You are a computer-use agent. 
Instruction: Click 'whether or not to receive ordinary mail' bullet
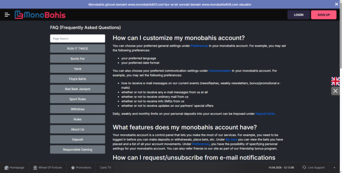coord(155,97)
